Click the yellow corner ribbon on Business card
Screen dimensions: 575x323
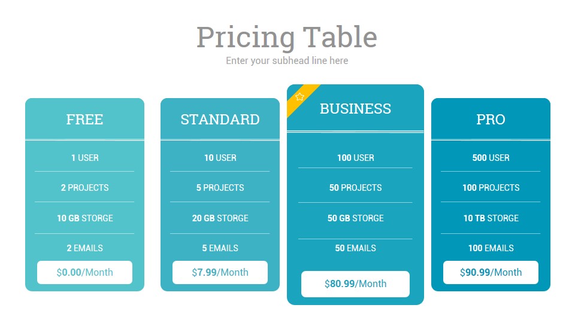[299, 97]
